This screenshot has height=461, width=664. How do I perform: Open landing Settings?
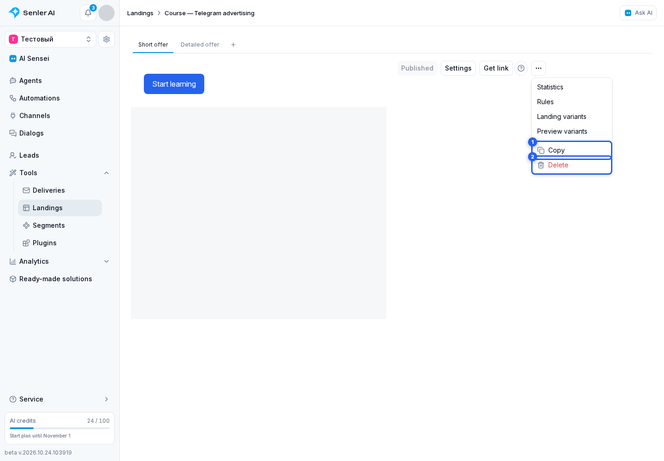(x=458, y=68)
